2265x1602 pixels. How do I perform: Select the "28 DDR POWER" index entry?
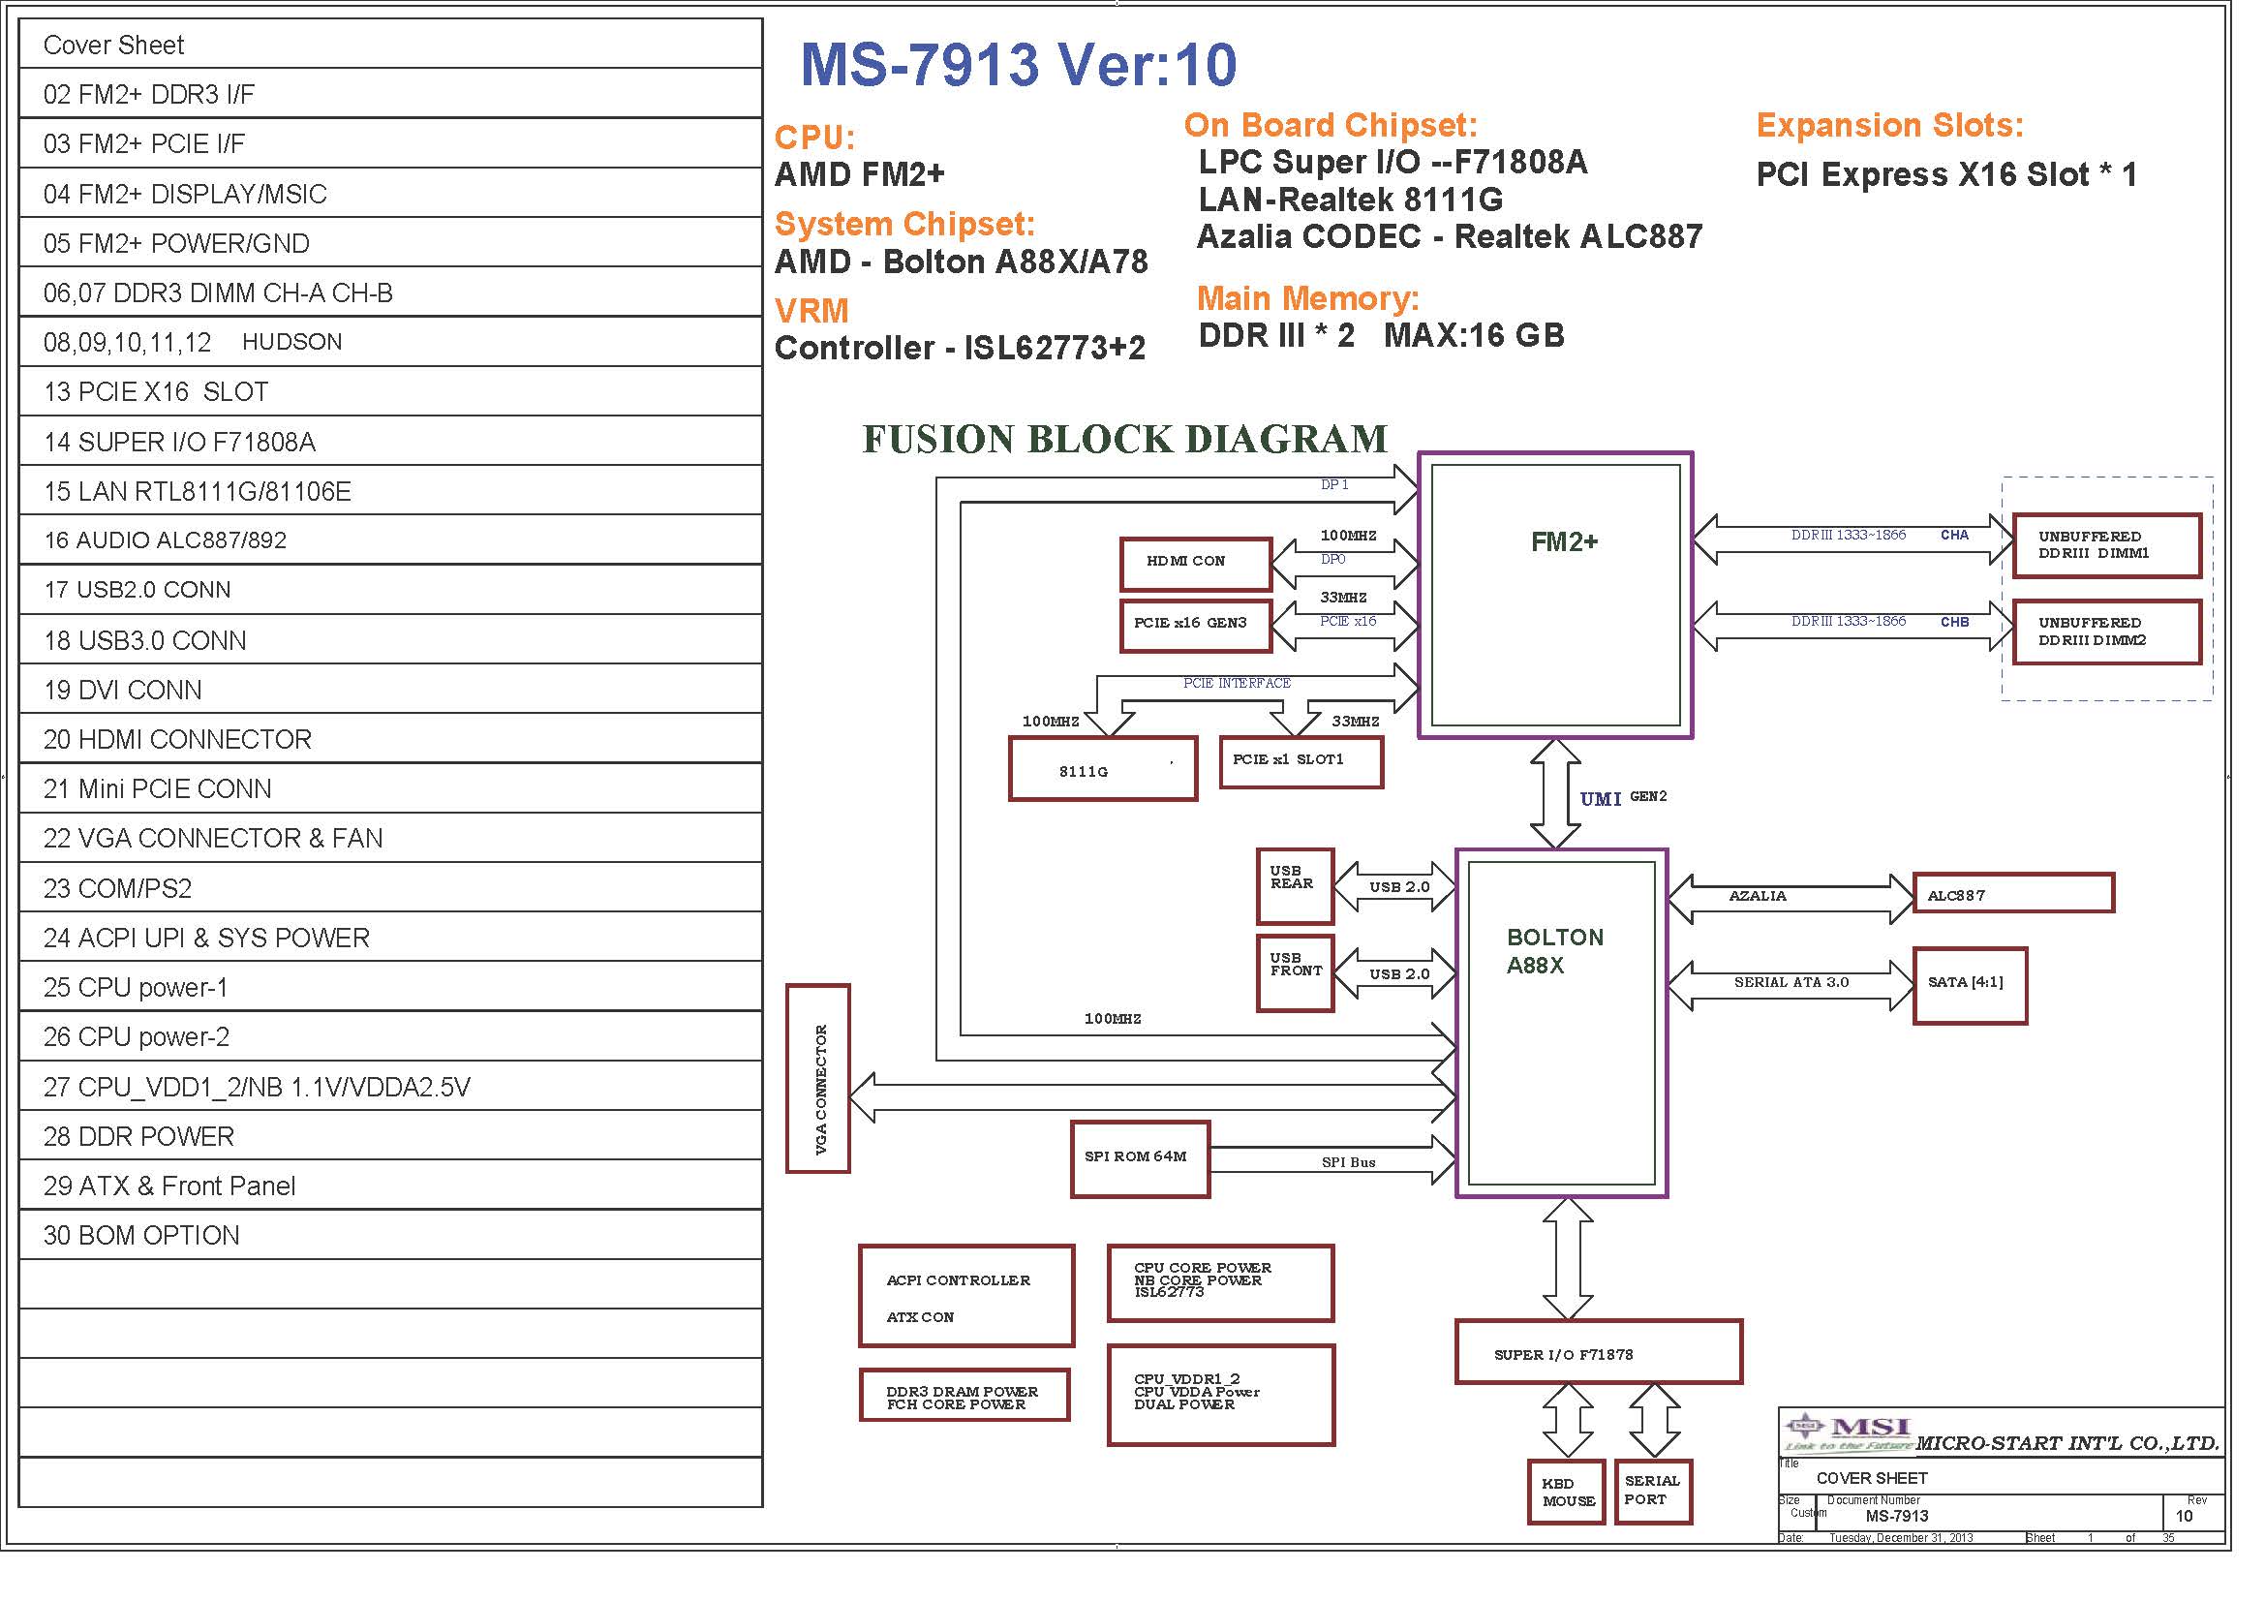coord(390,1136)
